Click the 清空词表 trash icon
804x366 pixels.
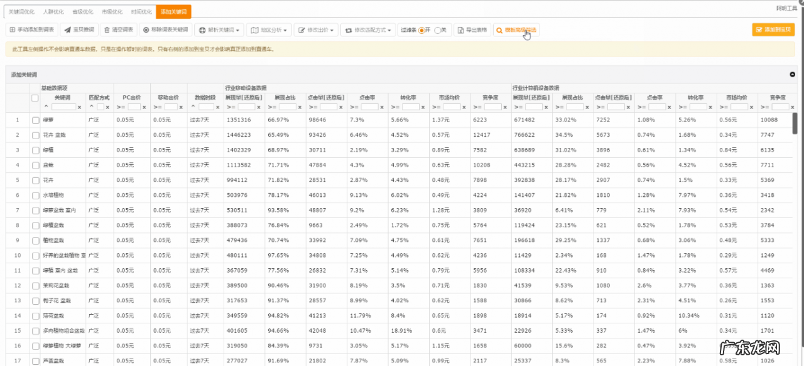(106, 29)
